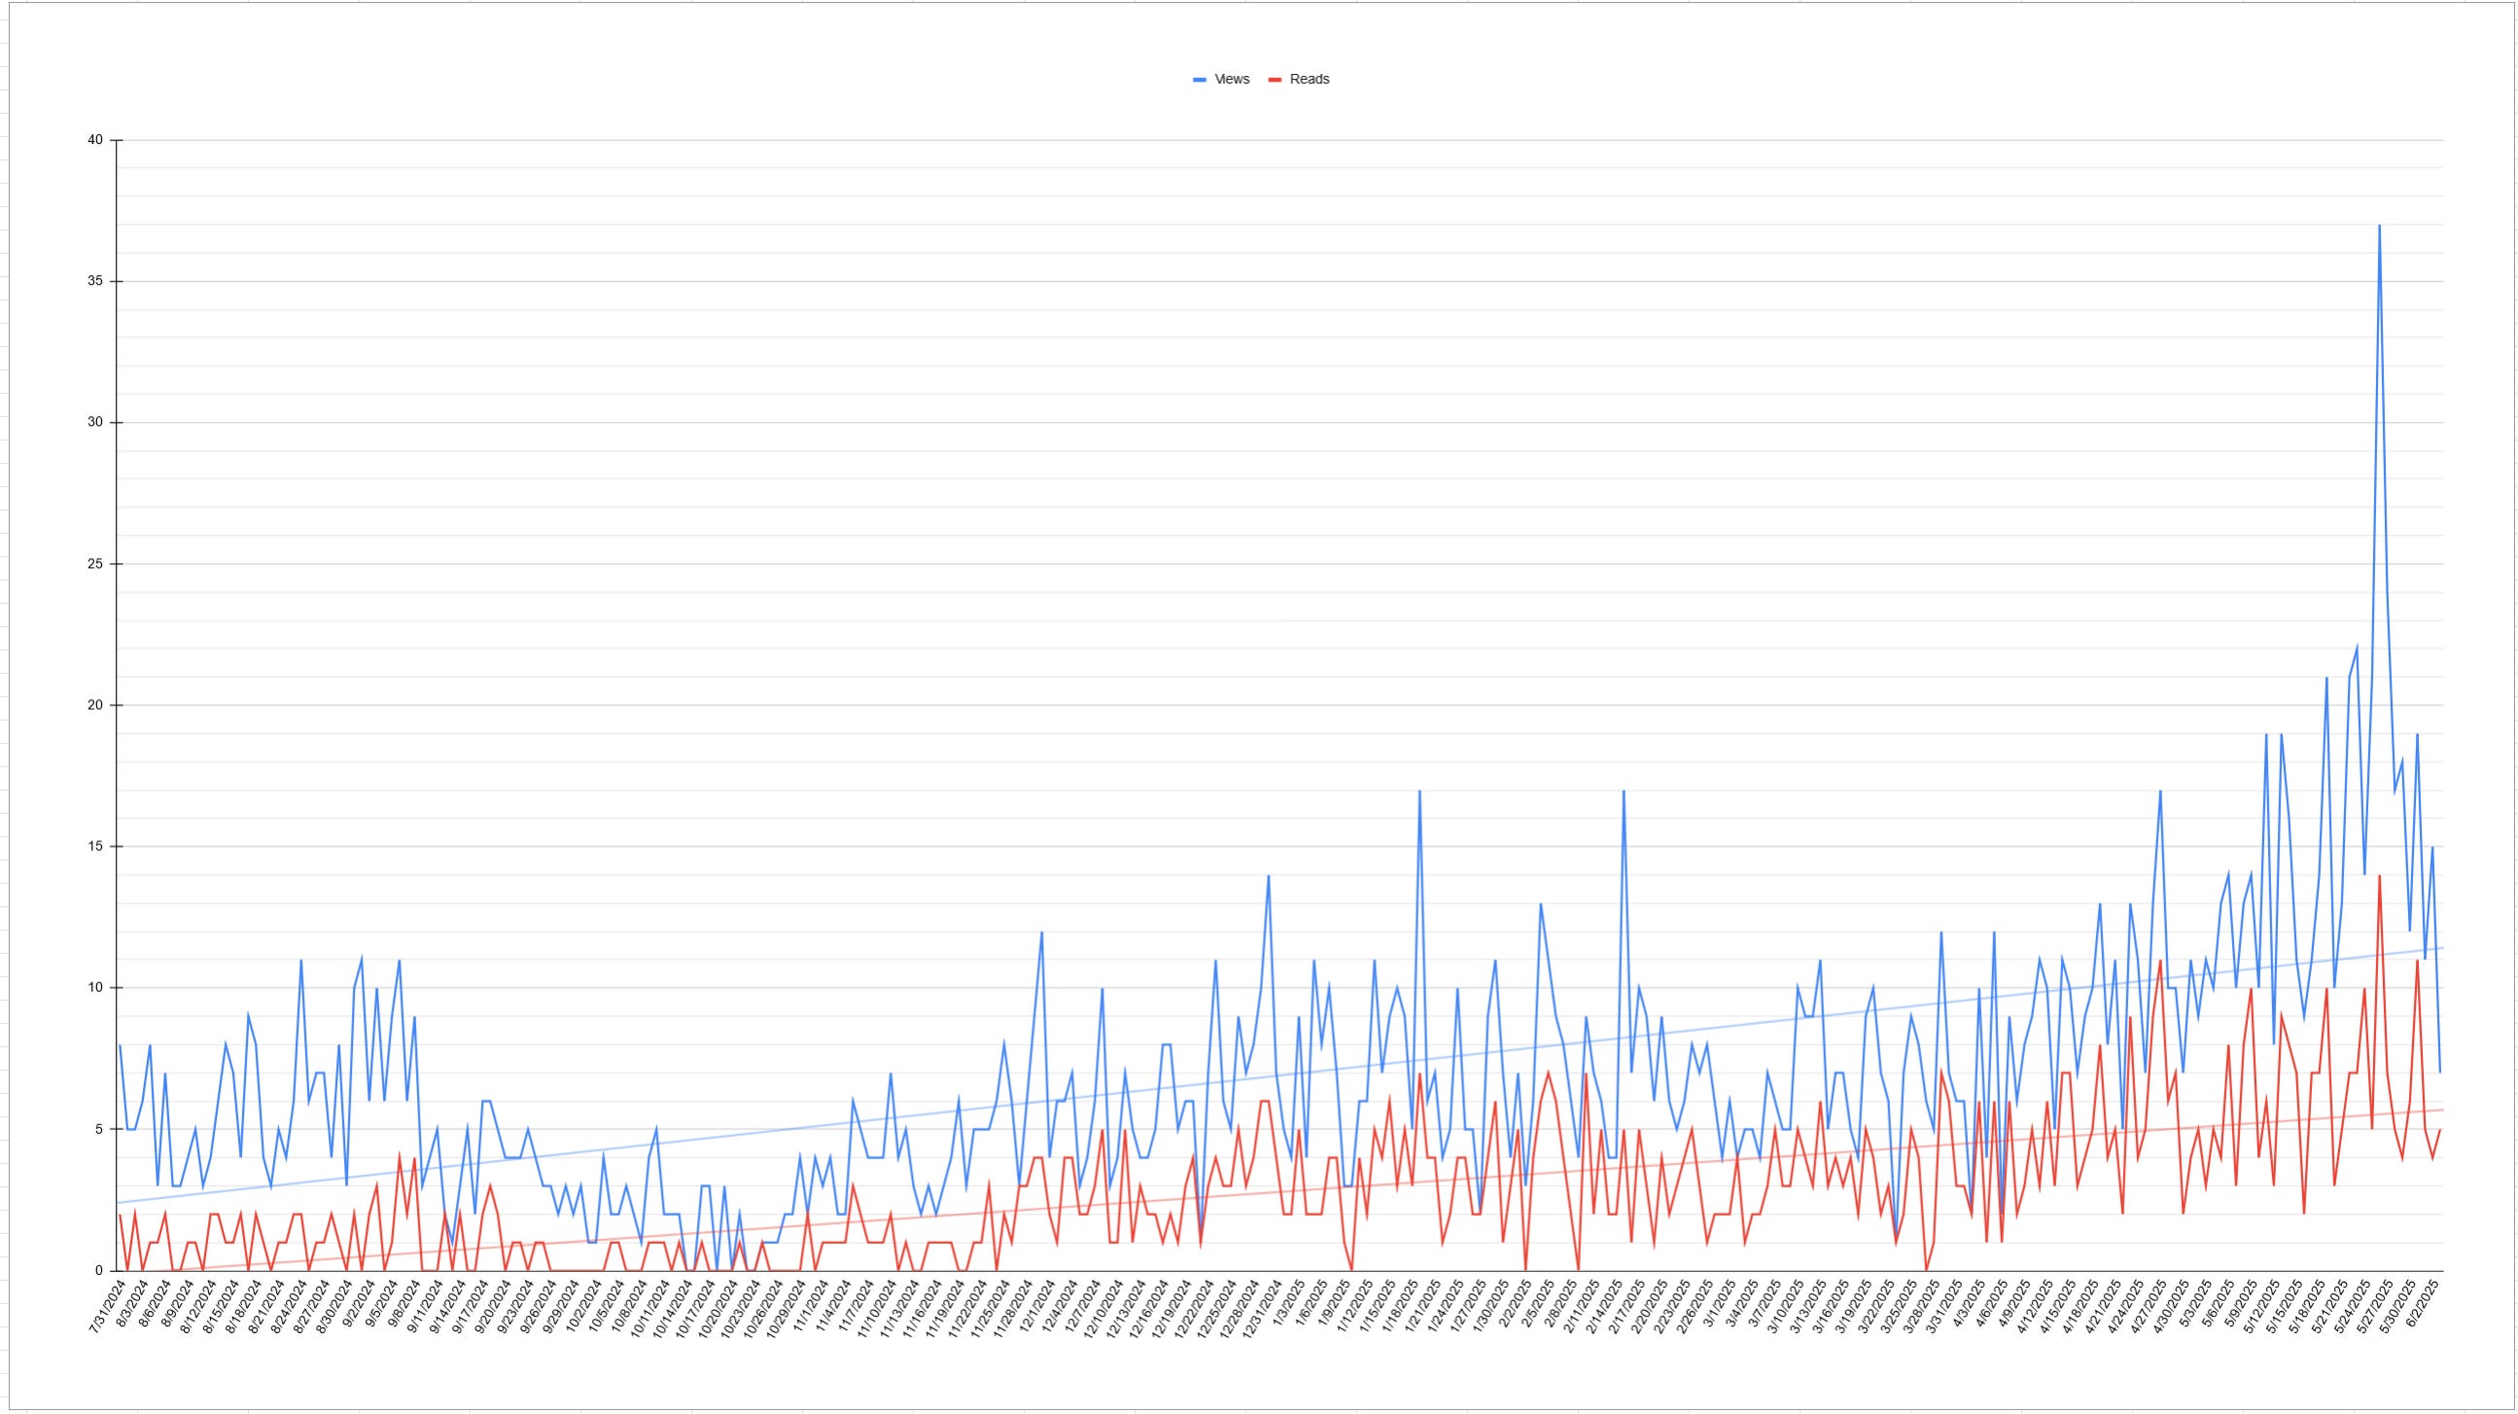Click the blue Views legend color marker
2518x1414 pixels.
pyautogui.click(x=1200, y=80)
